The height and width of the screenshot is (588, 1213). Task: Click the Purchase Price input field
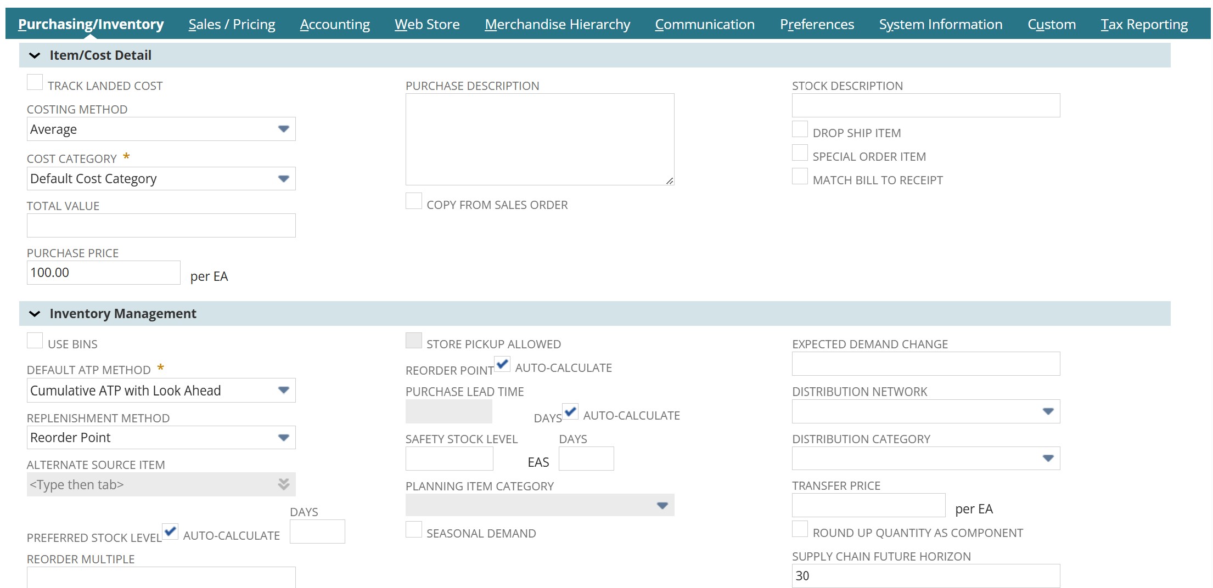click(103, 273)
